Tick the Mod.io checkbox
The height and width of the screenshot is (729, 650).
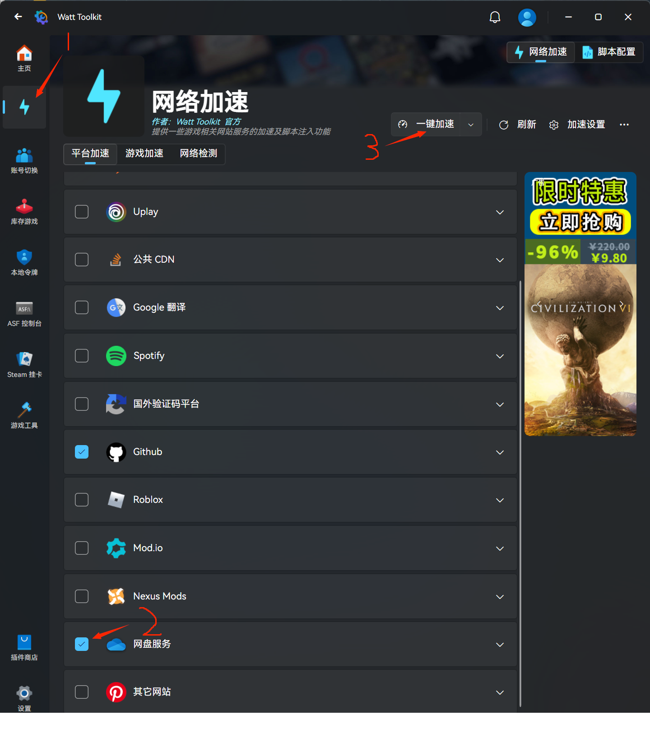click(82, 548)
